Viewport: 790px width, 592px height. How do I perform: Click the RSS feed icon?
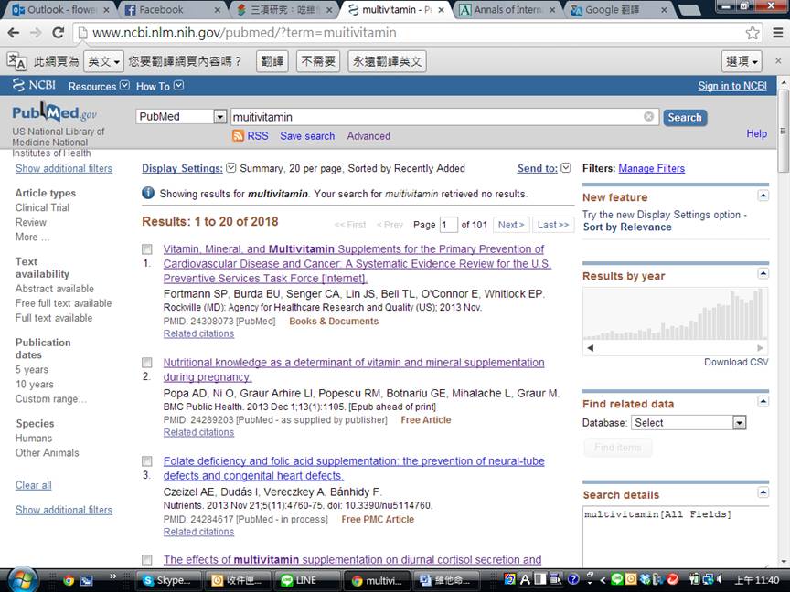tap(238, 135)
